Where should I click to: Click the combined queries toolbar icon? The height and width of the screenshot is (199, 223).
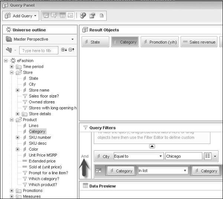(83, 16)
